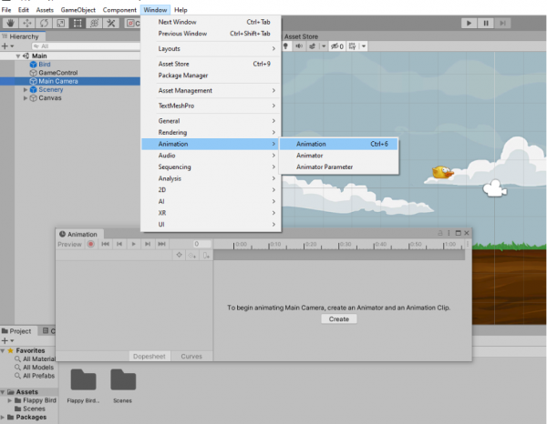The image size is (547, 424).
Task: Select the Move tool in the toolbar
Action: click(x=27, y=24)
